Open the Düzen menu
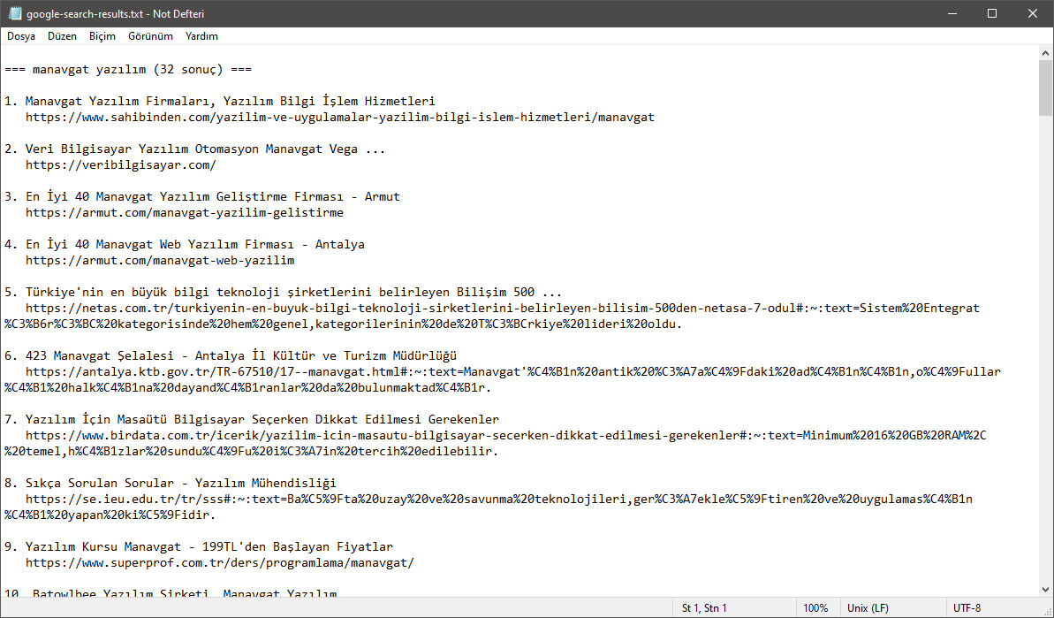Screen dimensions: 1054x618 pyautogui.click(x=62, y=36)
